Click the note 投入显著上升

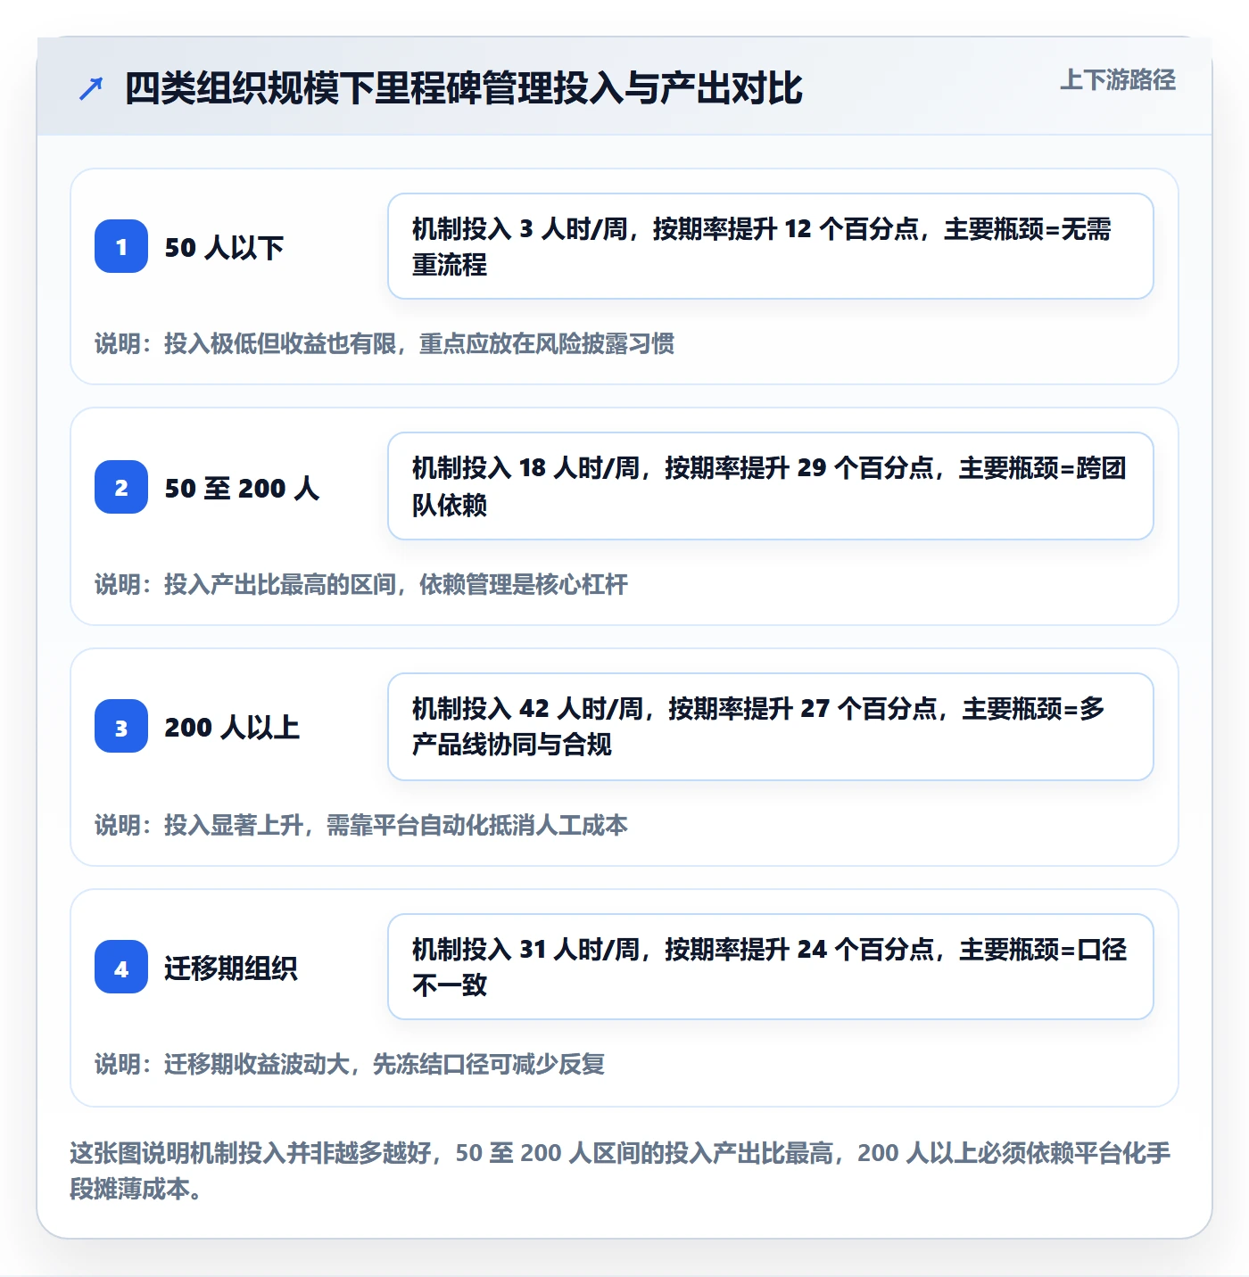point(361,825)
